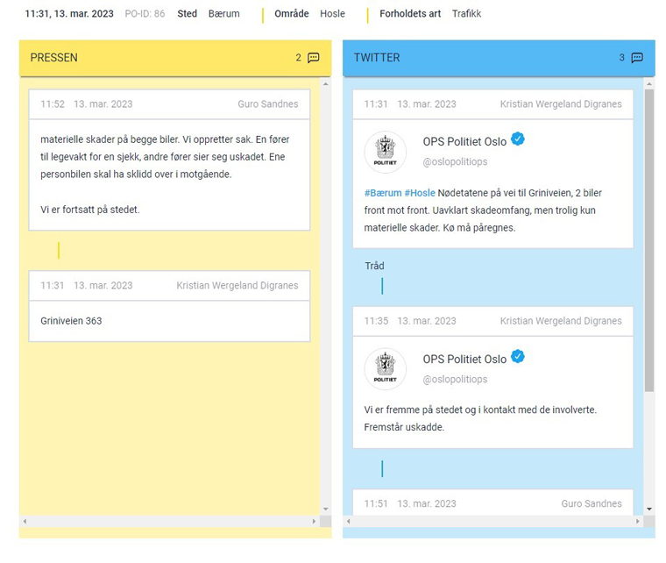
Task: Click 'PO-ID: 86' in the top bar
Action: click(145, 14)
